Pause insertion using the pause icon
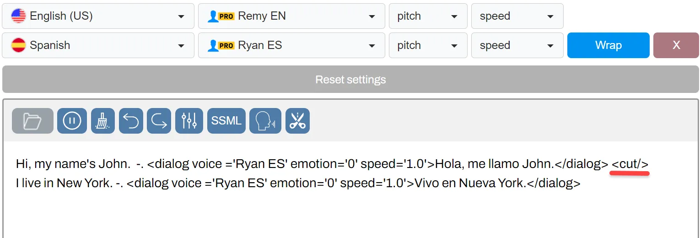 click(x=72, y=121)
